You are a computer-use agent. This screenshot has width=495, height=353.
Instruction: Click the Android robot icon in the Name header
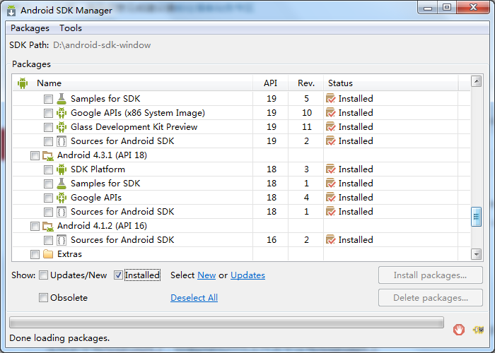click(23, 83)
